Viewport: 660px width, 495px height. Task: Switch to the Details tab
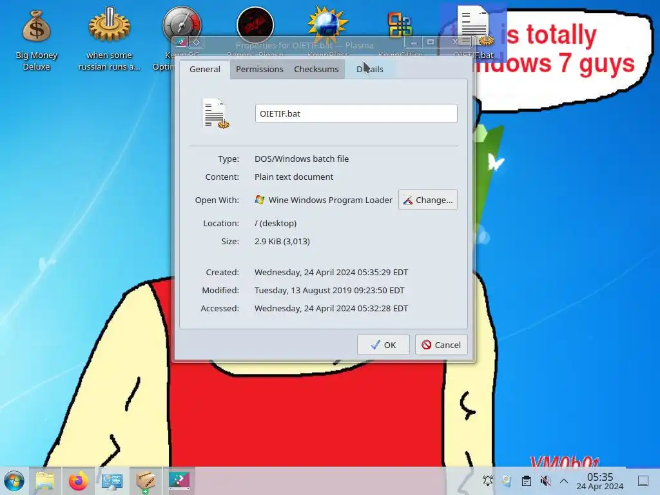pos(369,69)
